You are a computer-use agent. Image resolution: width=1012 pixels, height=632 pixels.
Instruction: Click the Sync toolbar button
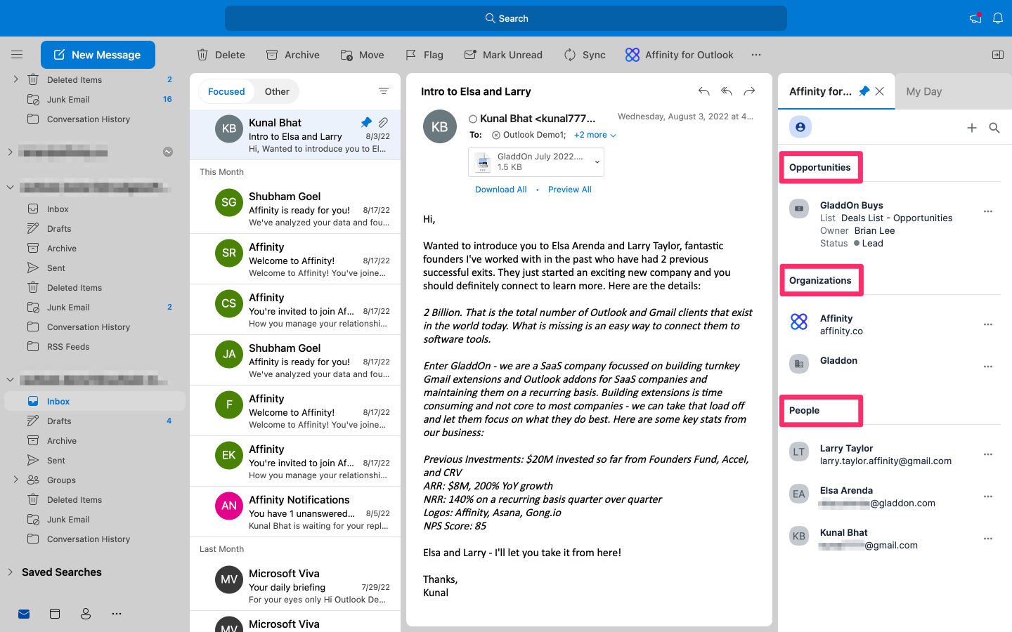[x=585, y=55]
